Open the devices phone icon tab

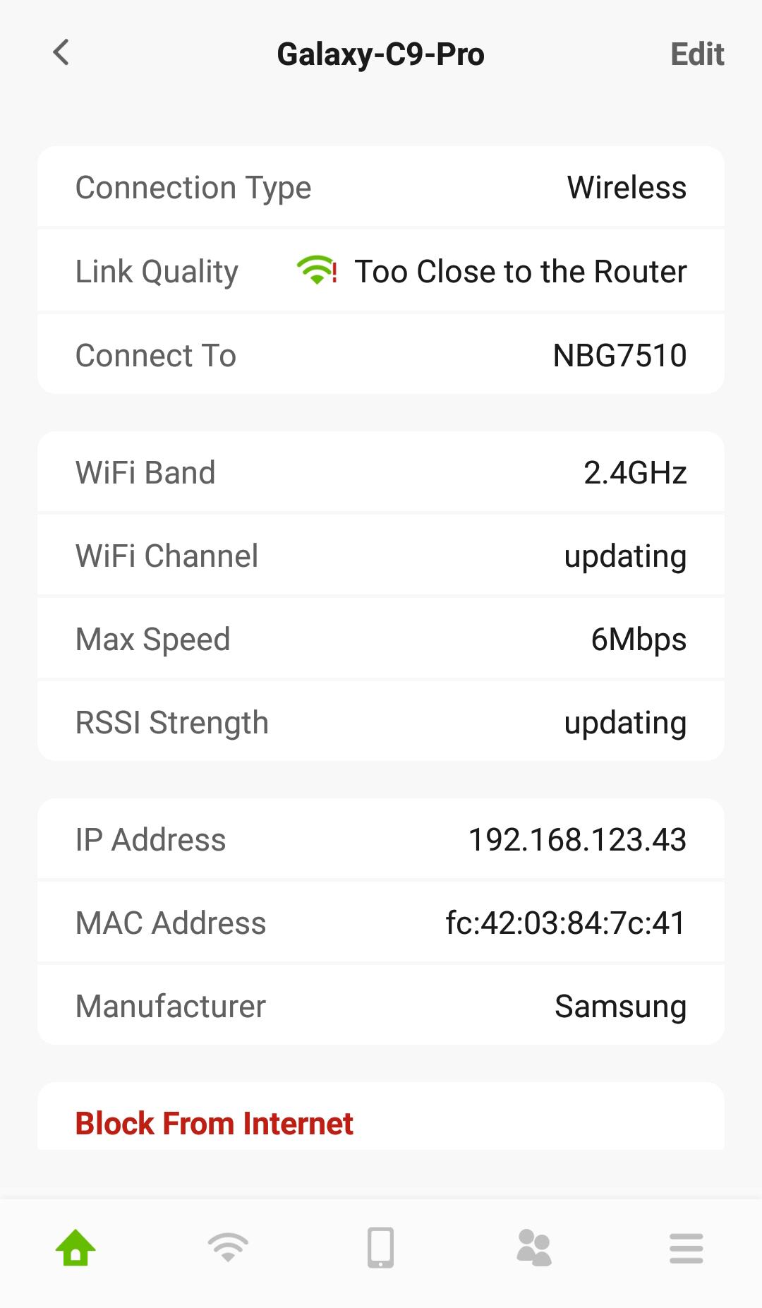(x=380, y=1248)
